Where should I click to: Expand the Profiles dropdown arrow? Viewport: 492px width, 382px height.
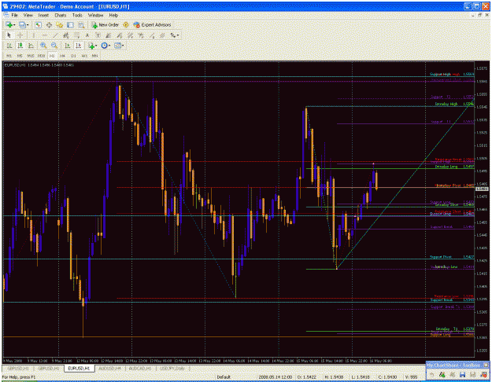(28, 25)
